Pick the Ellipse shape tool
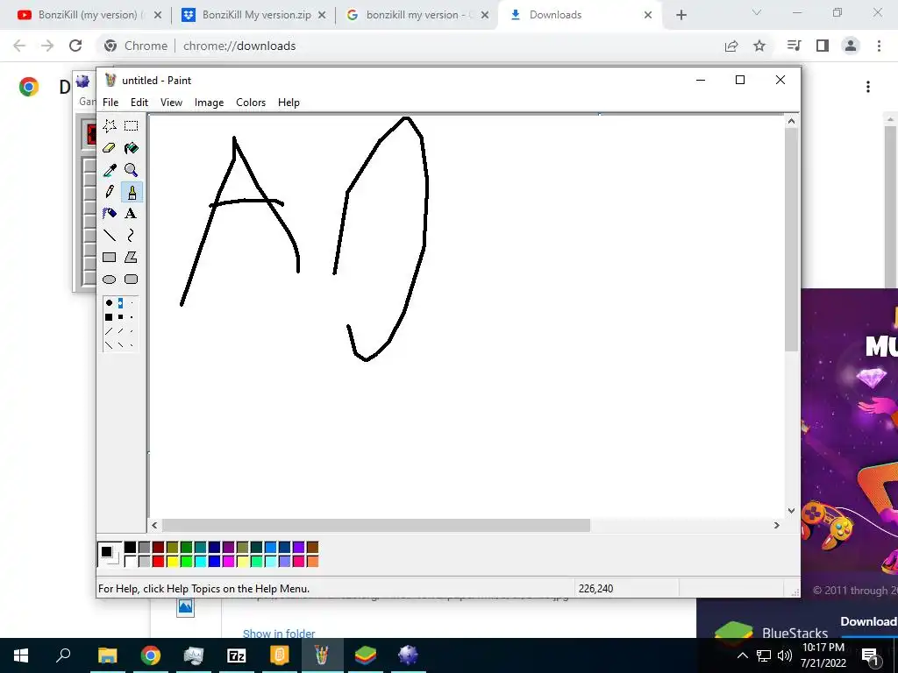Image resolution: width=898 pixels, height=673 pixels. click(110, 280)
